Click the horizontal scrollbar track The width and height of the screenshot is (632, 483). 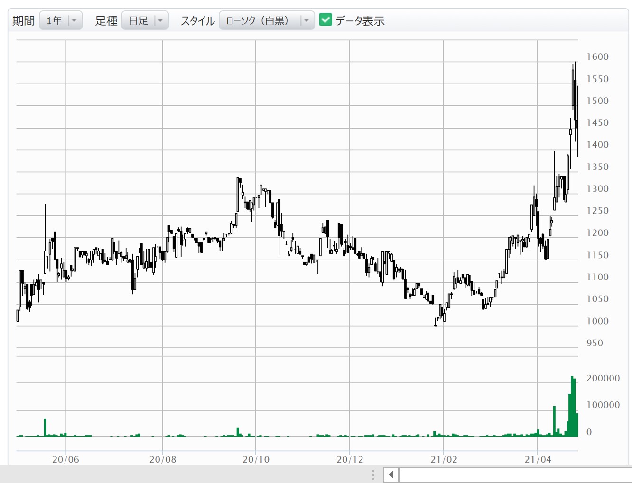(x=512, y=474)
